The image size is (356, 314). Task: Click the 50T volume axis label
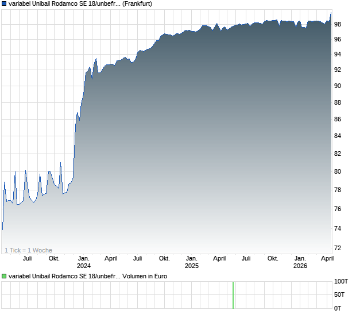point(340,295)
